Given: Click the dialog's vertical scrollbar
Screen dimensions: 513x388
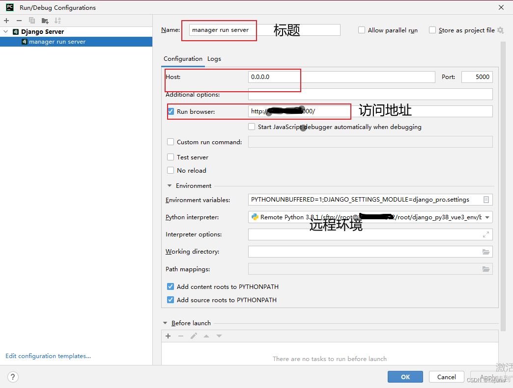Looking at the screenshot, I should click(503, 186).
